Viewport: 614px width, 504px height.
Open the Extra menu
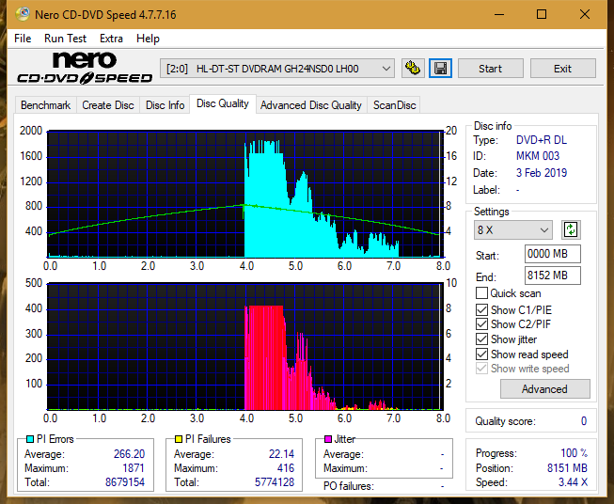pyautogui.click(x=111, y=39)
